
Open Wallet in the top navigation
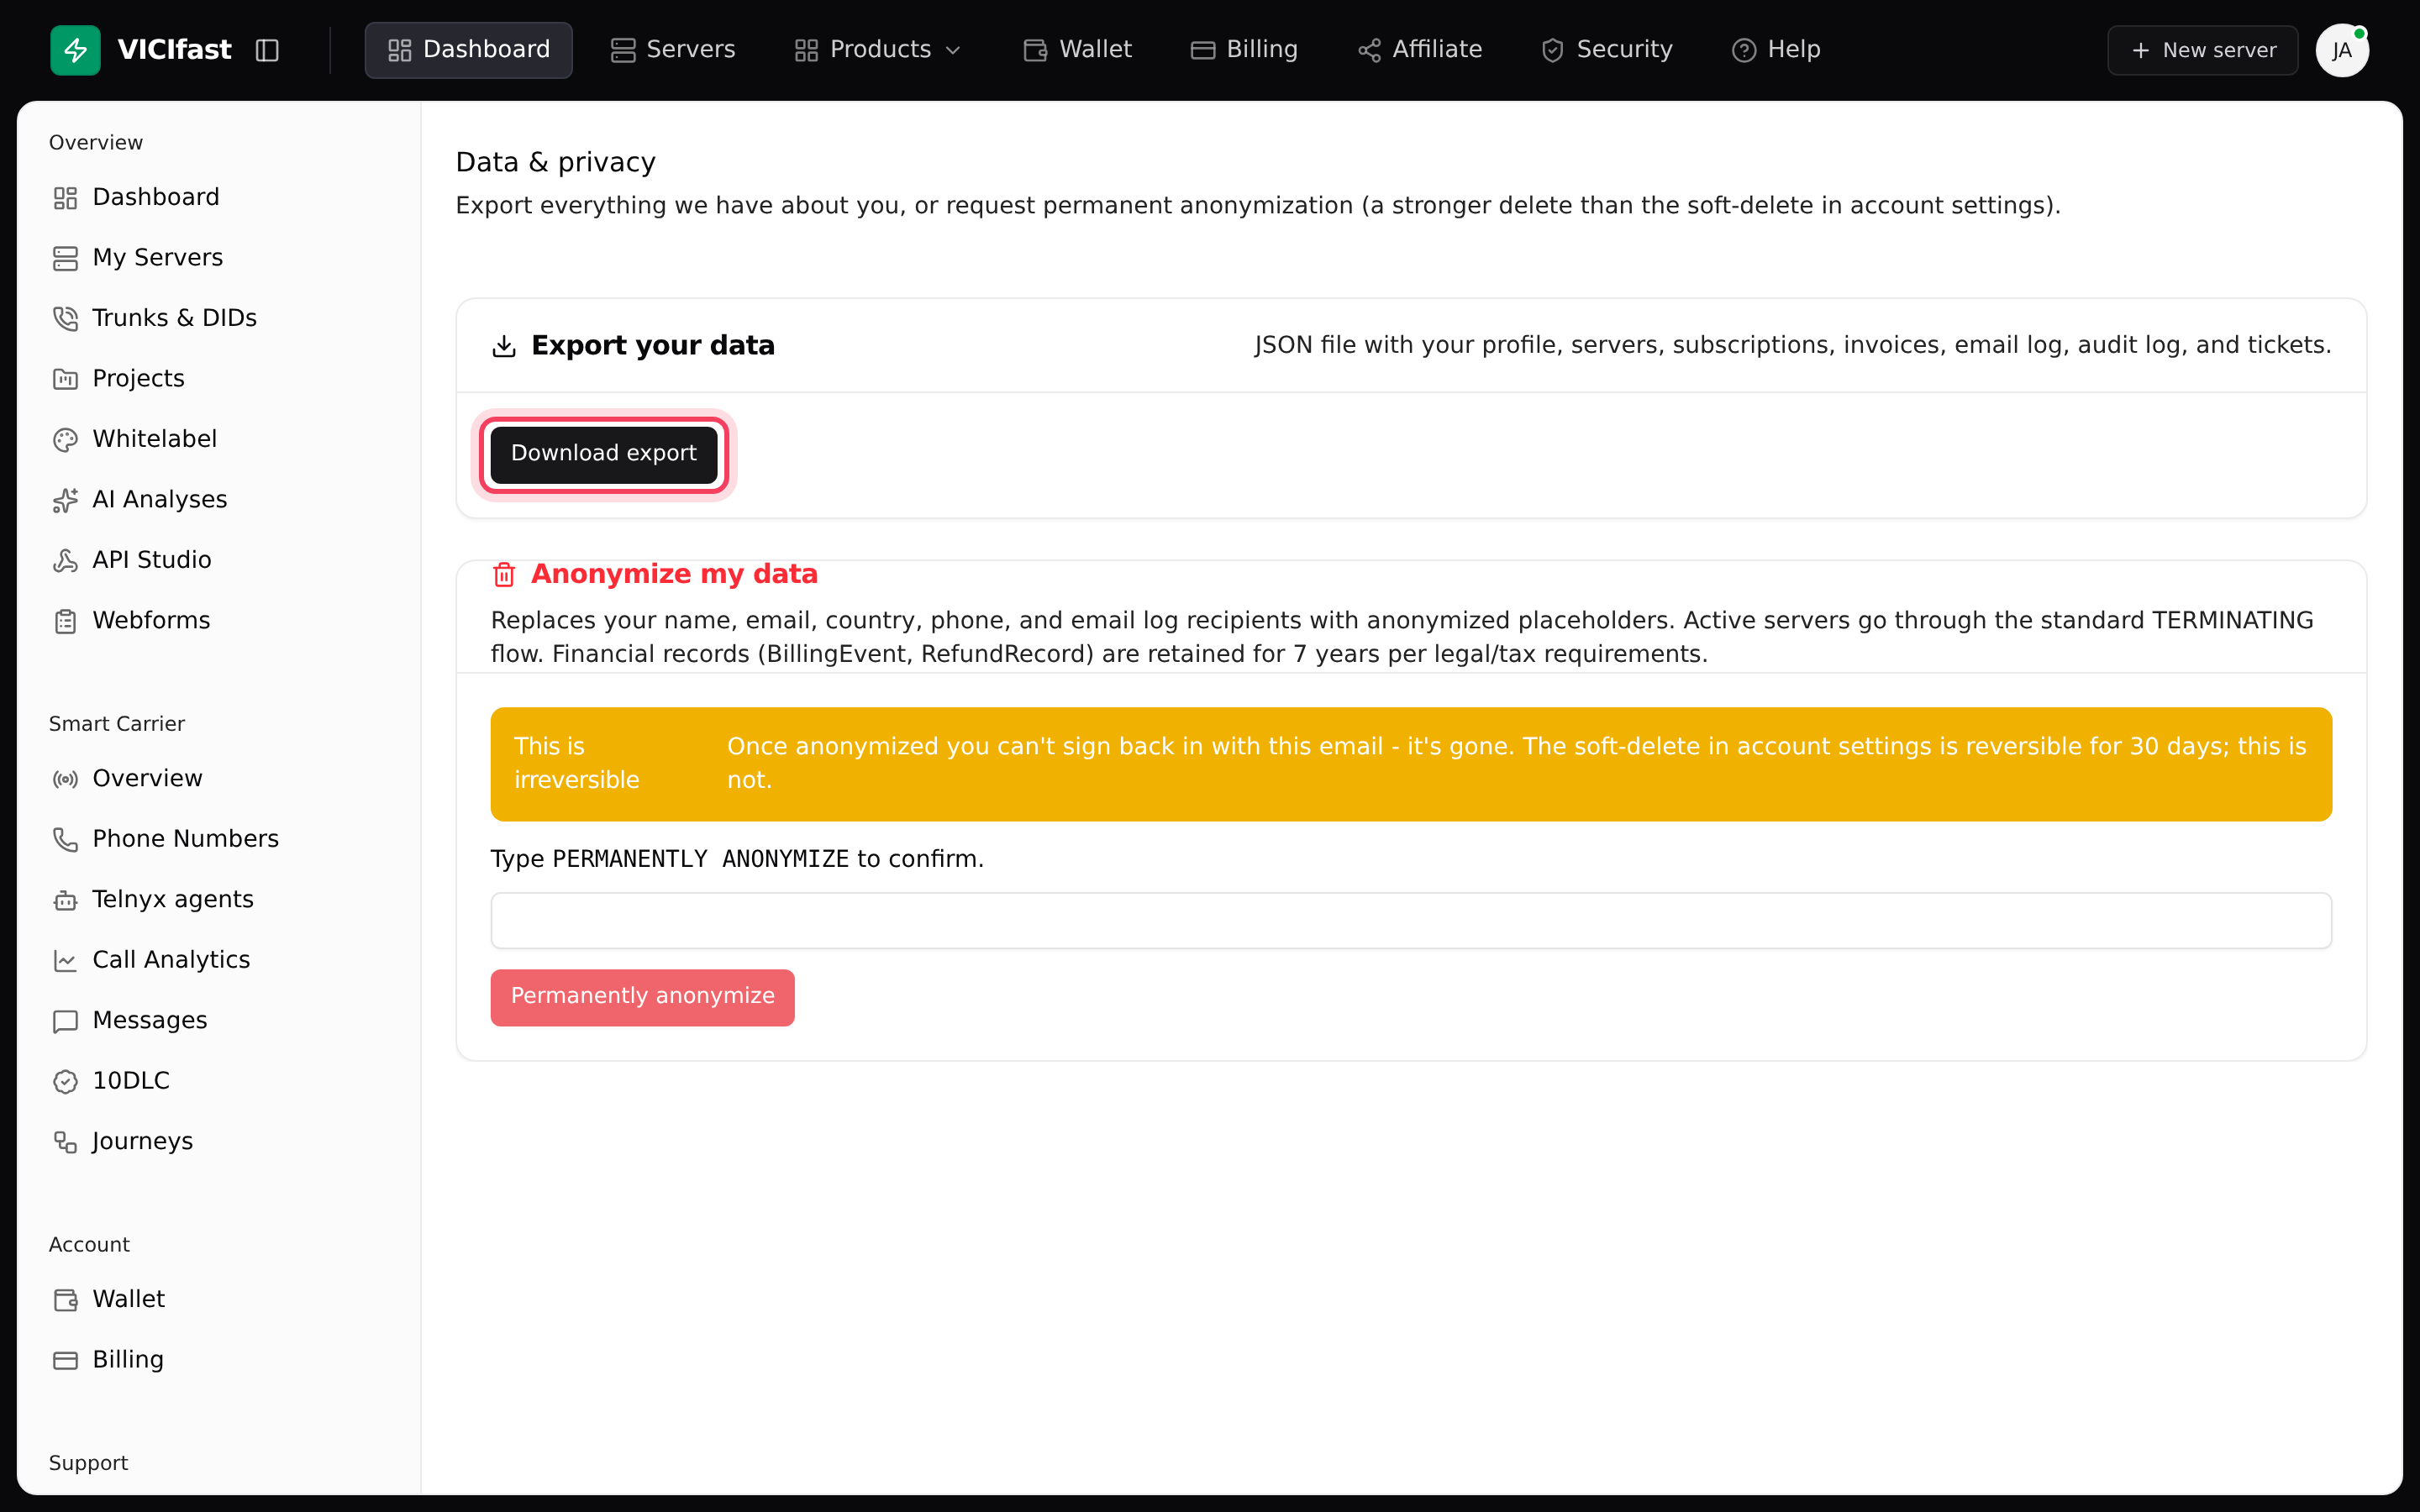click(x=1077, y=50)
